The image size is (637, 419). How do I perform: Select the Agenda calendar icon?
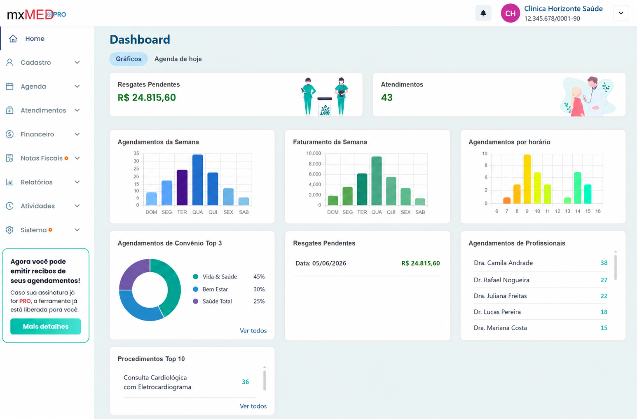point(10,87)
